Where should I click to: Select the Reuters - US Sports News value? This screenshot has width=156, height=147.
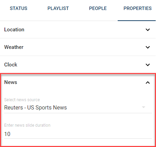pos(36,107)
